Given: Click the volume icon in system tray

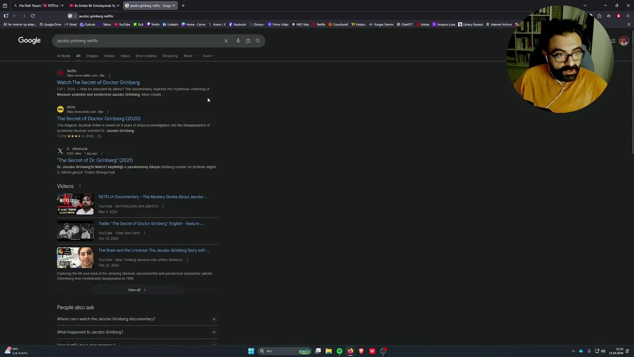Looking at the screenshot, I should pyautogui.click(x=603, y=351).
